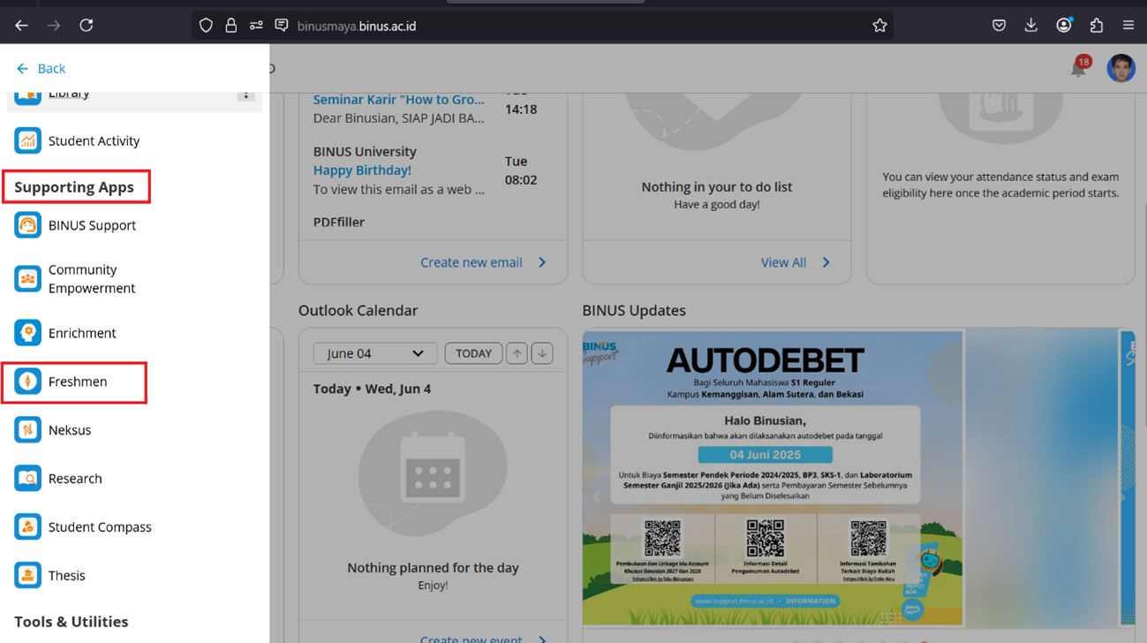This screenshot has width=1147, height=643.
Task: Show tracking protection shield info
Action: click(x=206, y=26)
